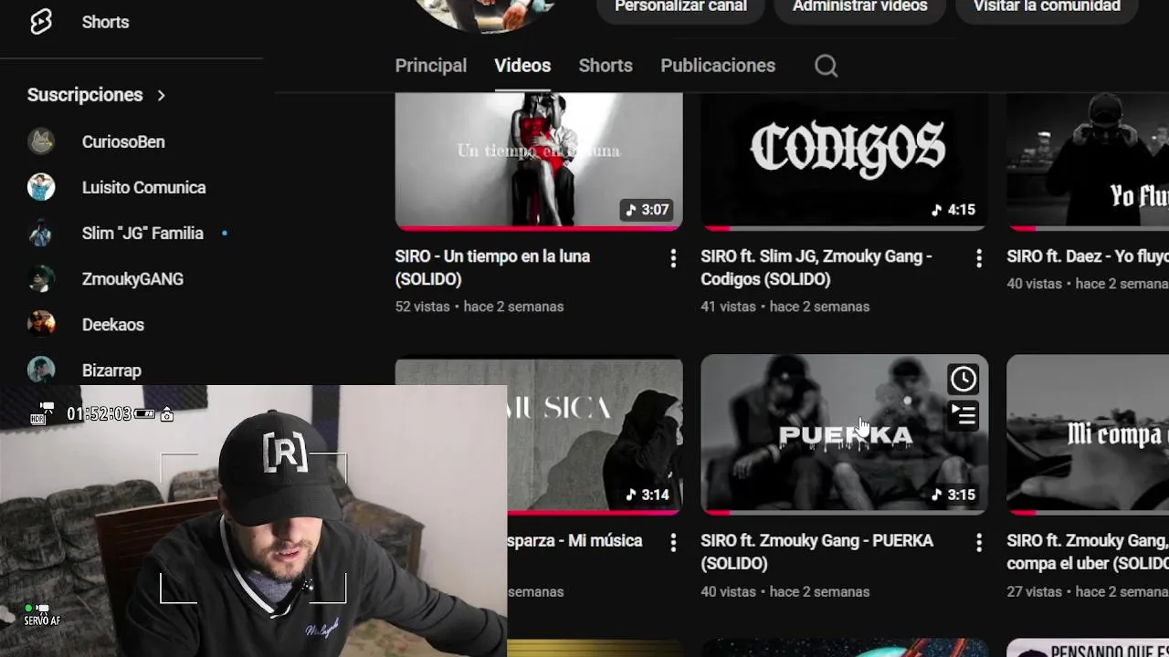Click the Mi música video title
Screen dimensions: 1169x657
click(x=575, y=541)
